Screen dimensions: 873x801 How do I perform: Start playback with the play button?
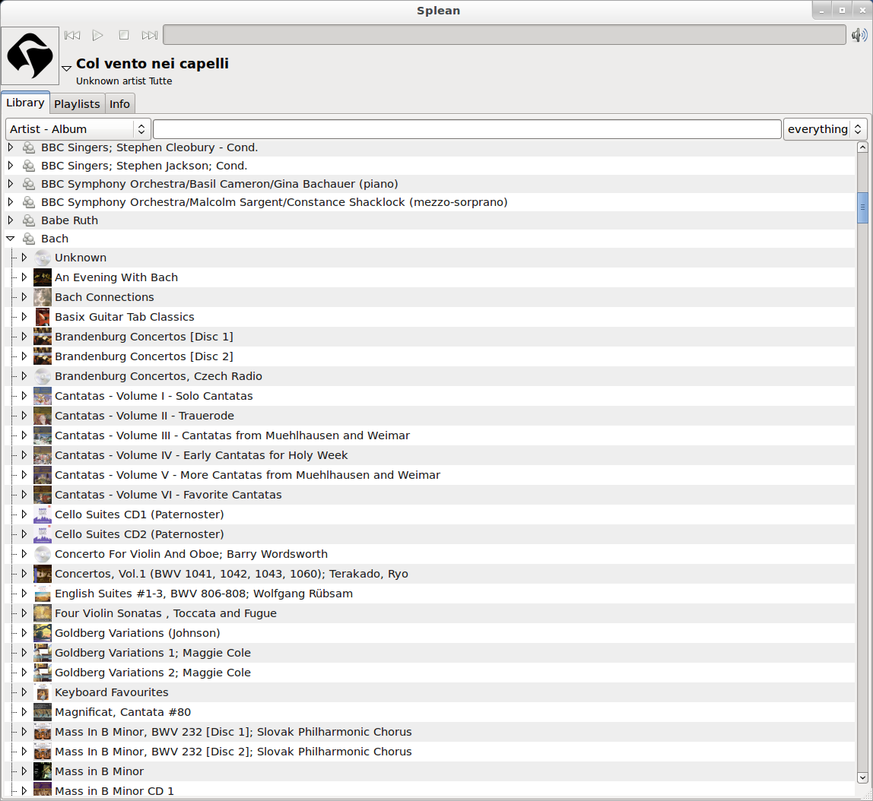98,35
